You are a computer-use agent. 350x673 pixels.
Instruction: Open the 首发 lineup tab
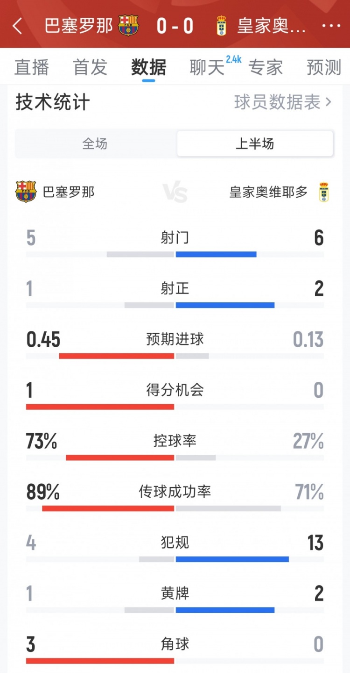click(90, 67)
